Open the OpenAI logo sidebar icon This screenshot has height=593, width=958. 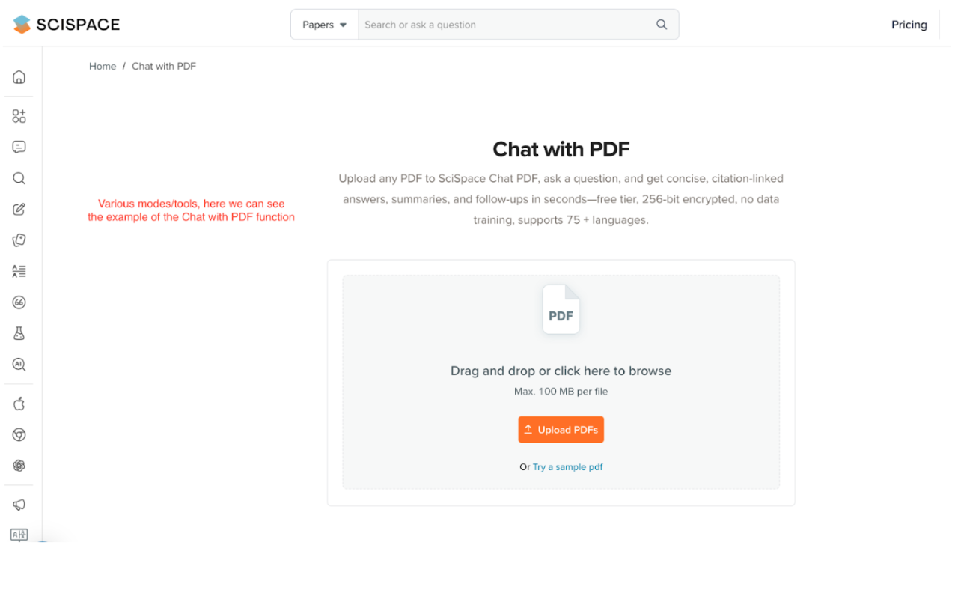point(19,466)
